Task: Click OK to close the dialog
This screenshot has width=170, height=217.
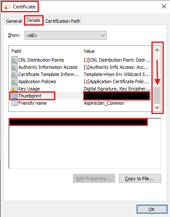Action: [x=152, y=209]
